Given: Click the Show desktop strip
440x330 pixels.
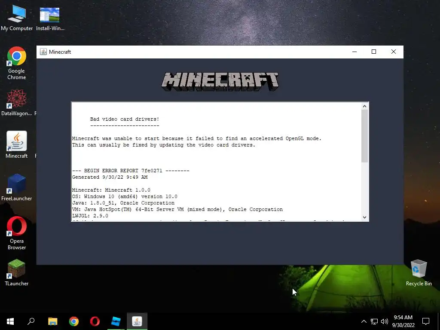Looking at the screenshot, I should tap(439, 321).
